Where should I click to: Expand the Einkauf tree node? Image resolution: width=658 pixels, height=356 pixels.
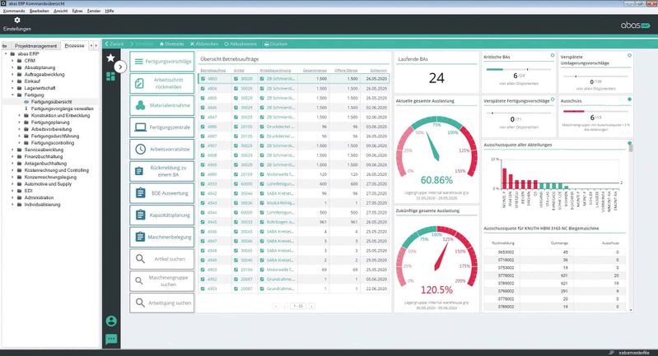[x=12, y=81]
